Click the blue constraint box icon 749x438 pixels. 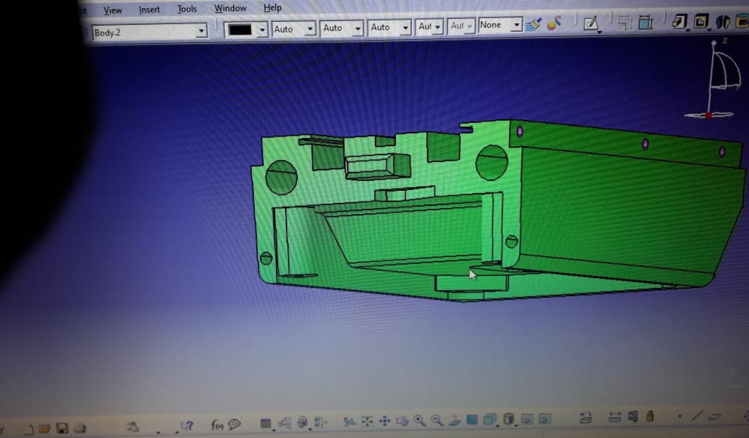pyautogui.click(x=645, y=23)
